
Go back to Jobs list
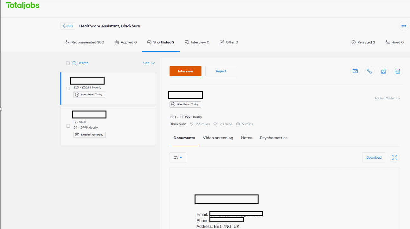tap(68, 26)
